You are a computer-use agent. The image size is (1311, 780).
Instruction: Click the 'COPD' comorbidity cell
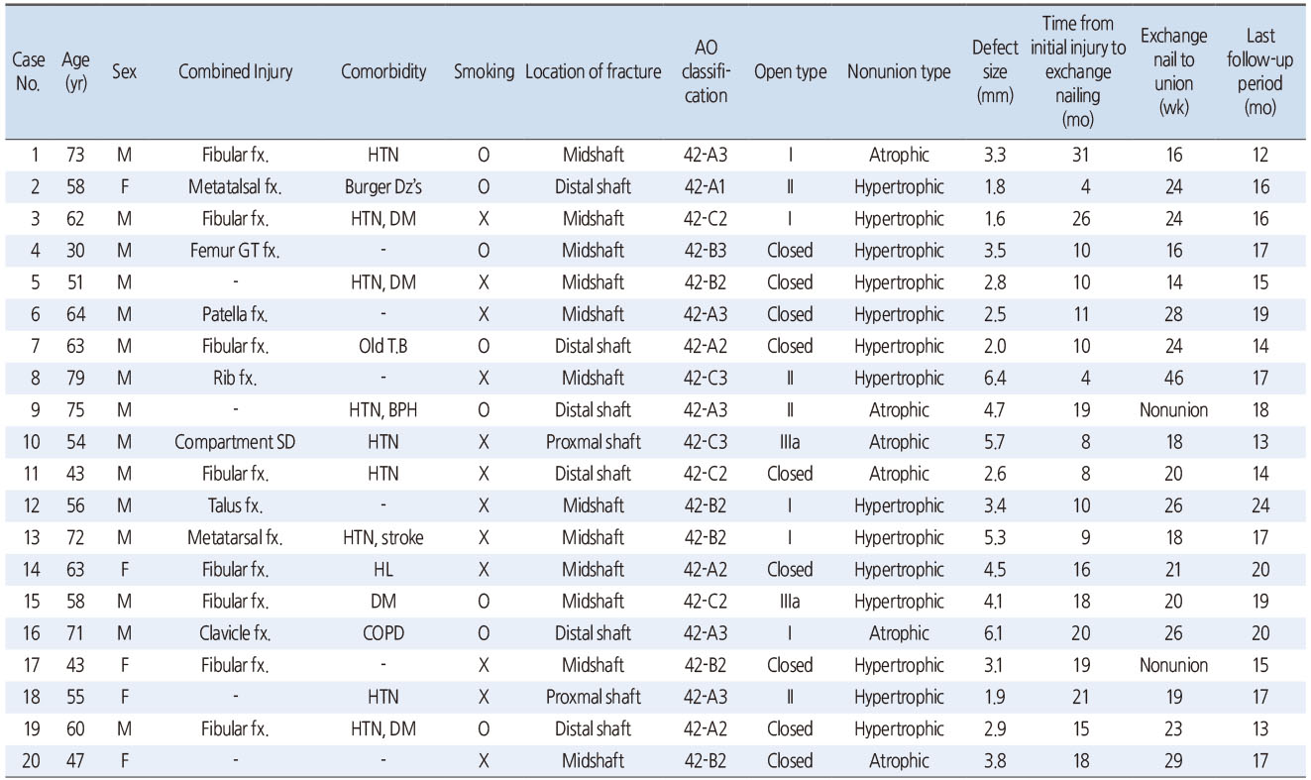click(383, 633)
